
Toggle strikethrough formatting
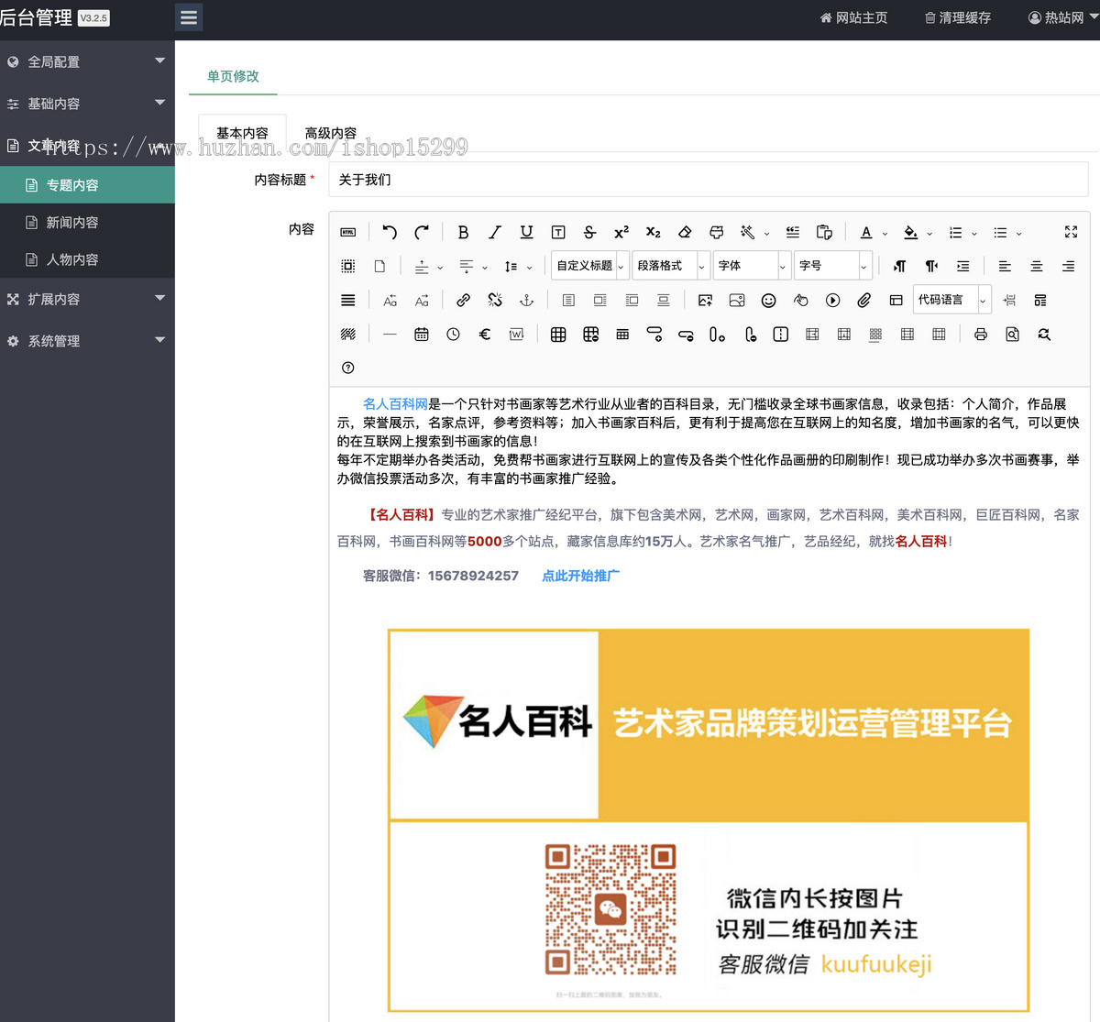point(589,233)
